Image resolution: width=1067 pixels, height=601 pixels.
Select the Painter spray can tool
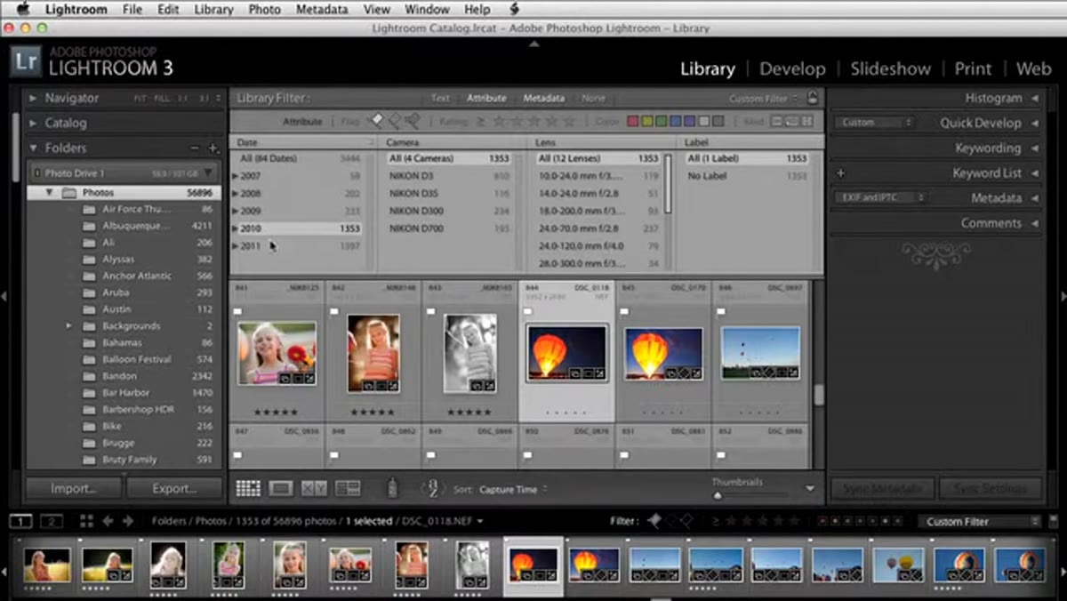click(x=392, y=487)
